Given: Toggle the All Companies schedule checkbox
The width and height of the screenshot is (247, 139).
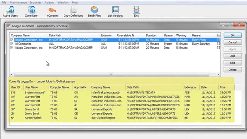Looking at the screenshot, I should [12, 44].
